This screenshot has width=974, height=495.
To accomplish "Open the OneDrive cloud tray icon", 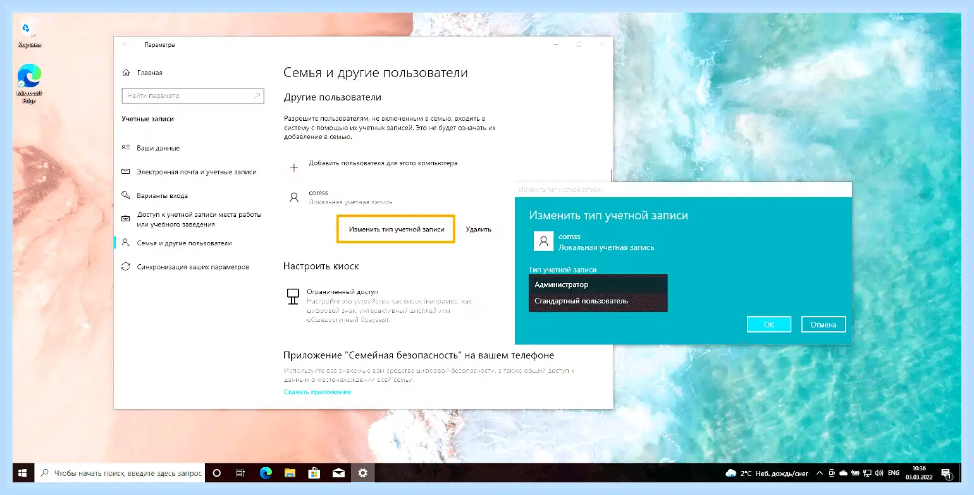I will pyautogui.click(x=843, y=473).
